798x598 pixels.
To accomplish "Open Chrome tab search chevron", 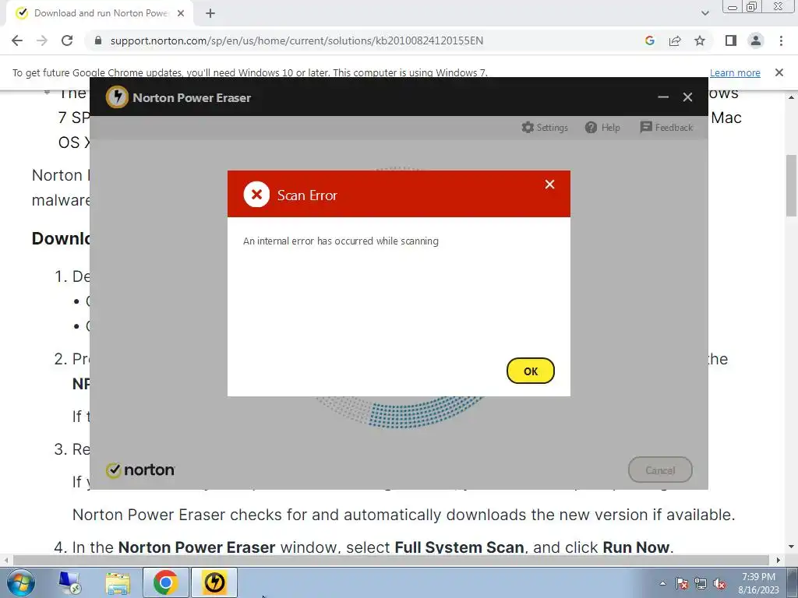I will point(704,13).
